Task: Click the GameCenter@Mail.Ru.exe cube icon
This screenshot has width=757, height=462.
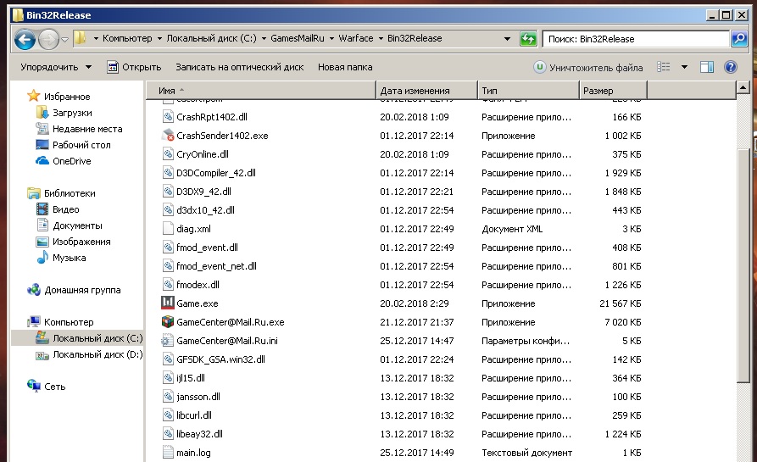Action: pyautogui.click(x=168, y=321)
